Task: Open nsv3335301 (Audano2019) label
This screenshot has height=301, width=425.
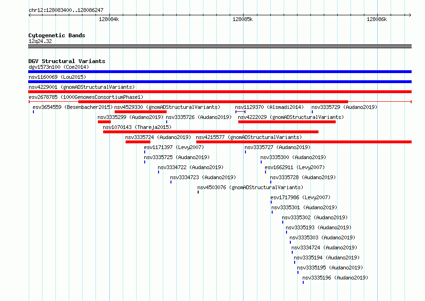Action: coord(304,207)
